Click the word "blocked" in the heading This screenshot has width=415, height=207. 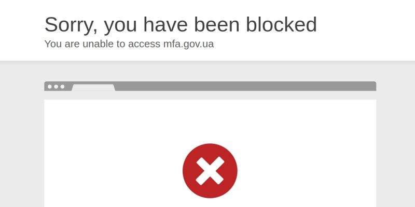281,24
